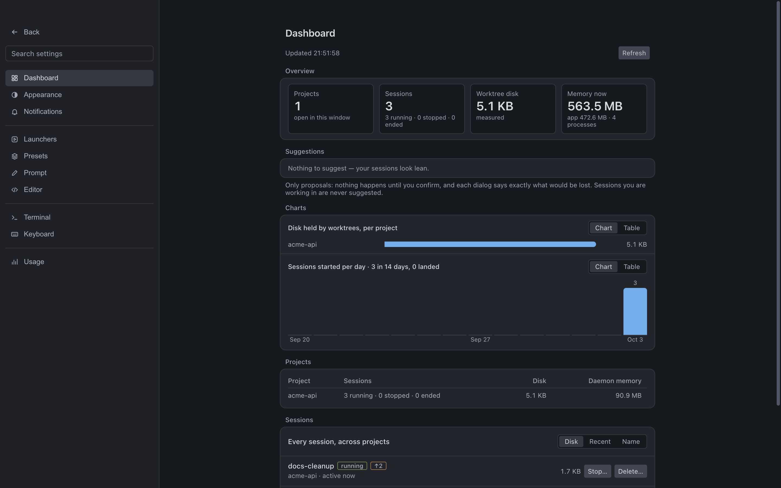This screenshot has width=781, height=488.
Task: Click the Back arrow icon
Action: [x=14, y=32]
